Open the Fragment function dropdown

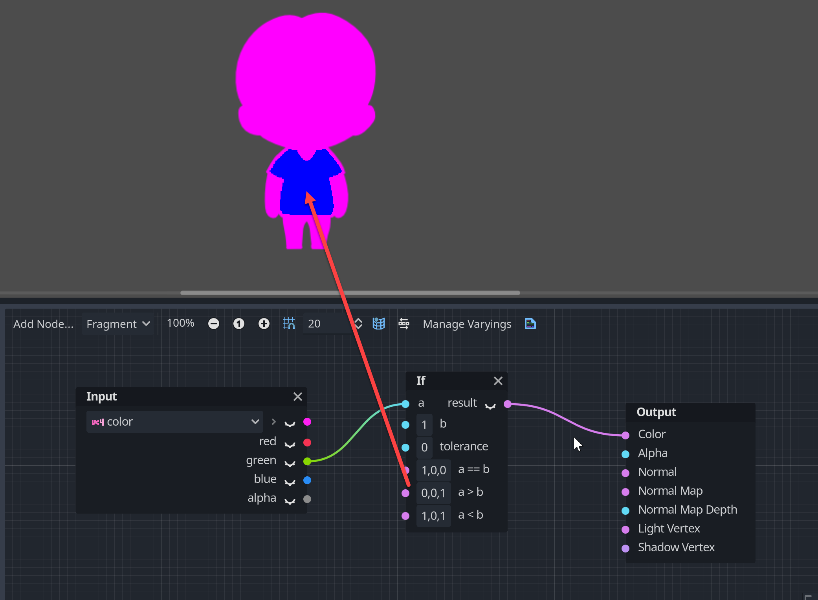[x=118, y=324]
